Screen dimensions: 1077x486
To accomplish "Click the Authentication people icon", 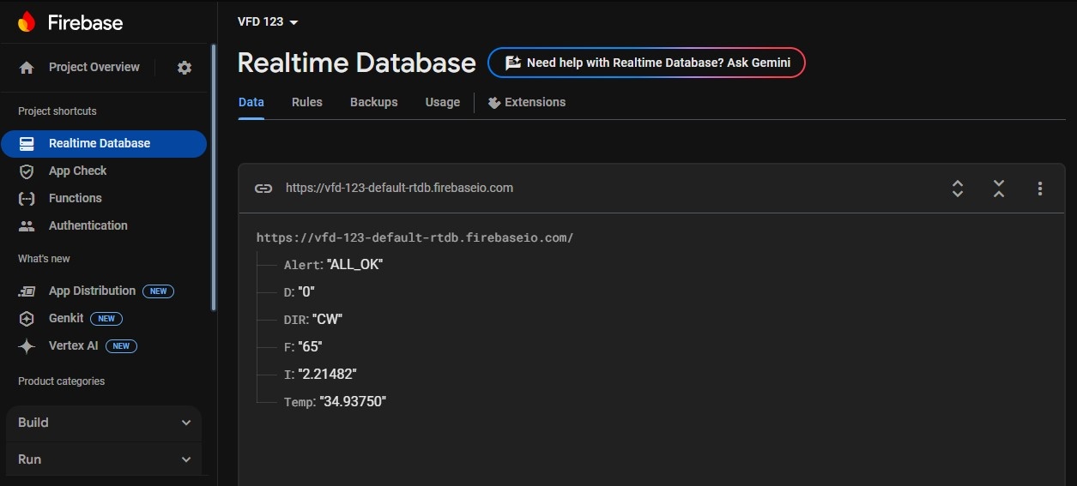I will coord(27,225).
